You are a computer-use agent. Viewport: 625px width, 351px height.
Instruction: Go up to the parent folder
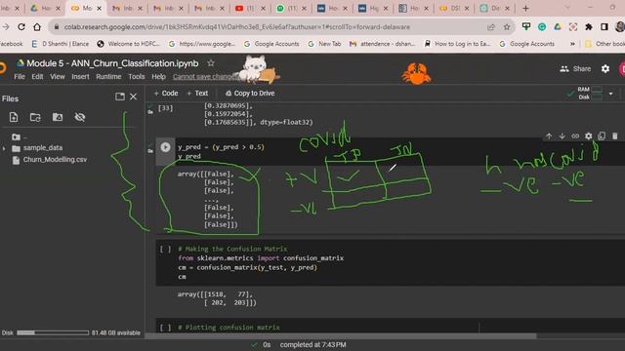(16, 136)
